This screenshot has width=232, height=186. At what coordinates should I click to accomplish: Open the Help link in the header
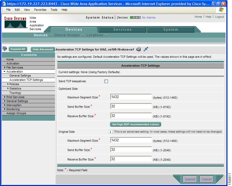pyautogui.click(x=208, y=17)
